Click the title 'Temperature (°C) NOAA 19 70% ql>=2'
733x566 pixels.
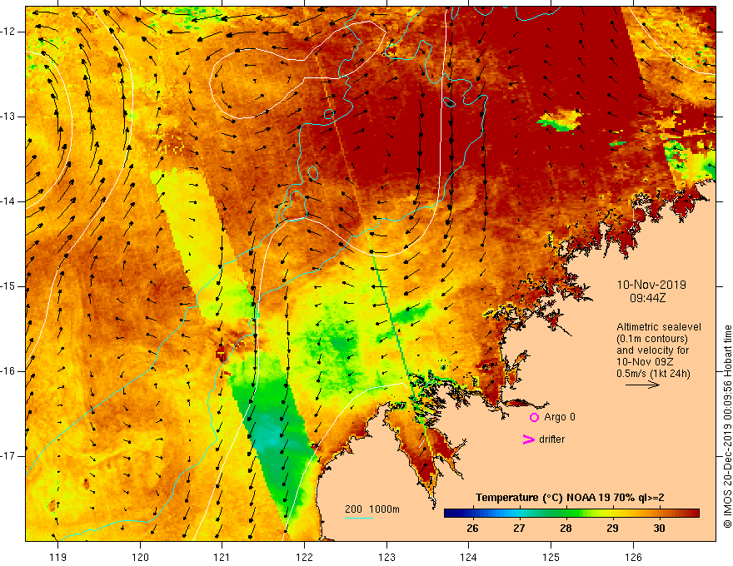[x=570, y=498]
